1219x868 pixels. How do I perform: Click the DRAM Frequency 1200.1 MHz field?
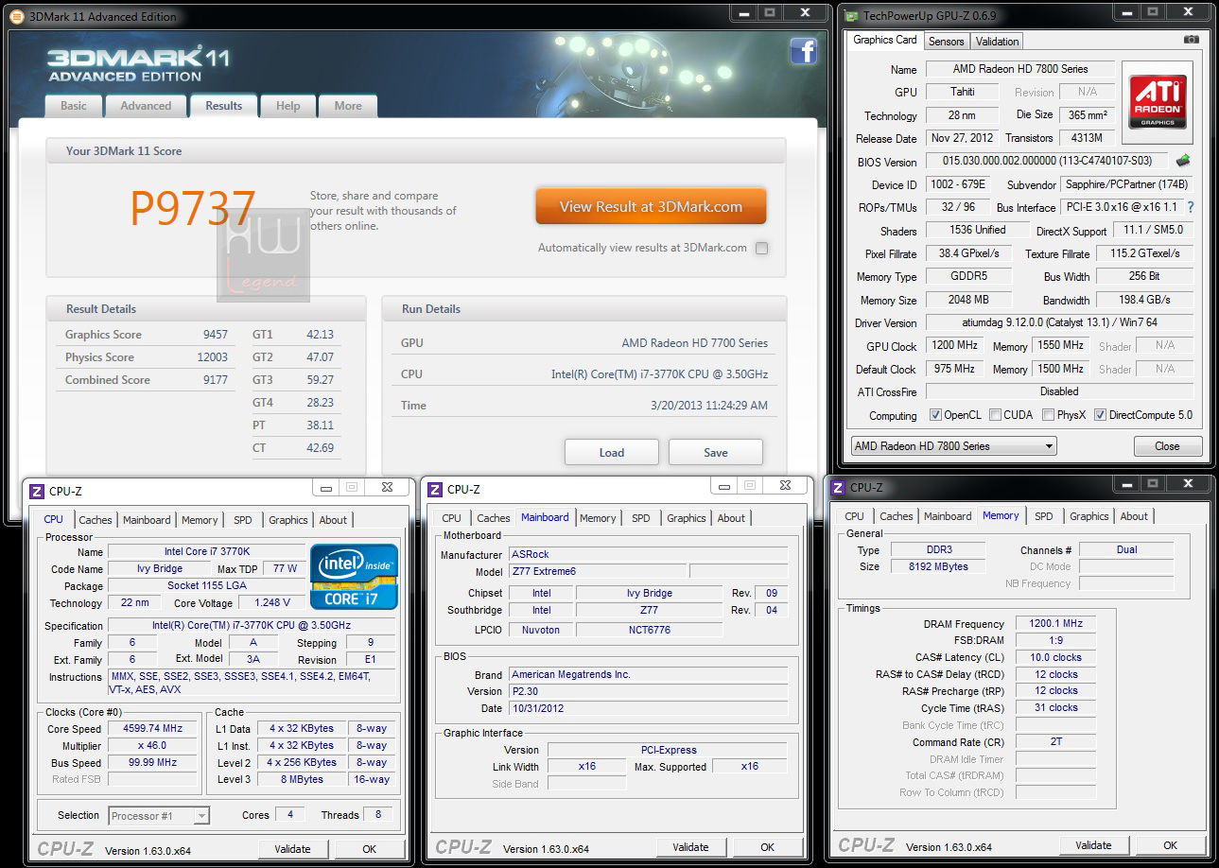click(1055, 624)
